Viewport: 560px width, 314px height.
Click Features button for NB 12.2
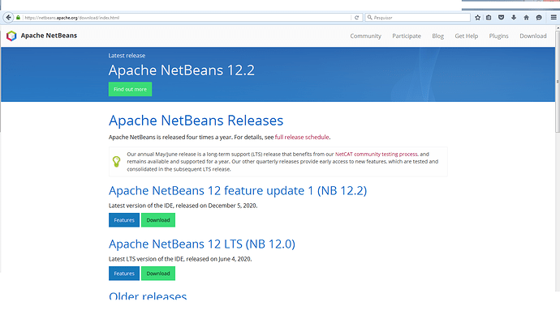(x=124, y=220)
